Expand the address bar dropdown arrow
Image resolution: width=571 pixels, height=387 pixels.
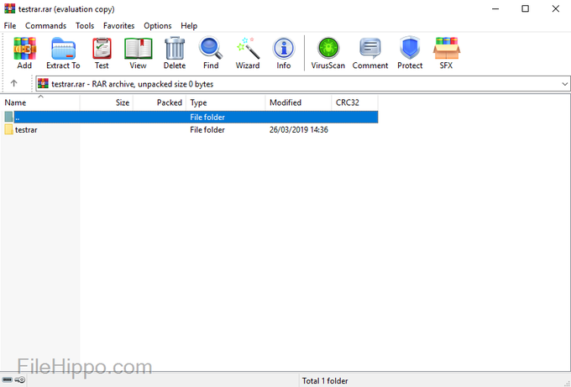click(564, 84)
